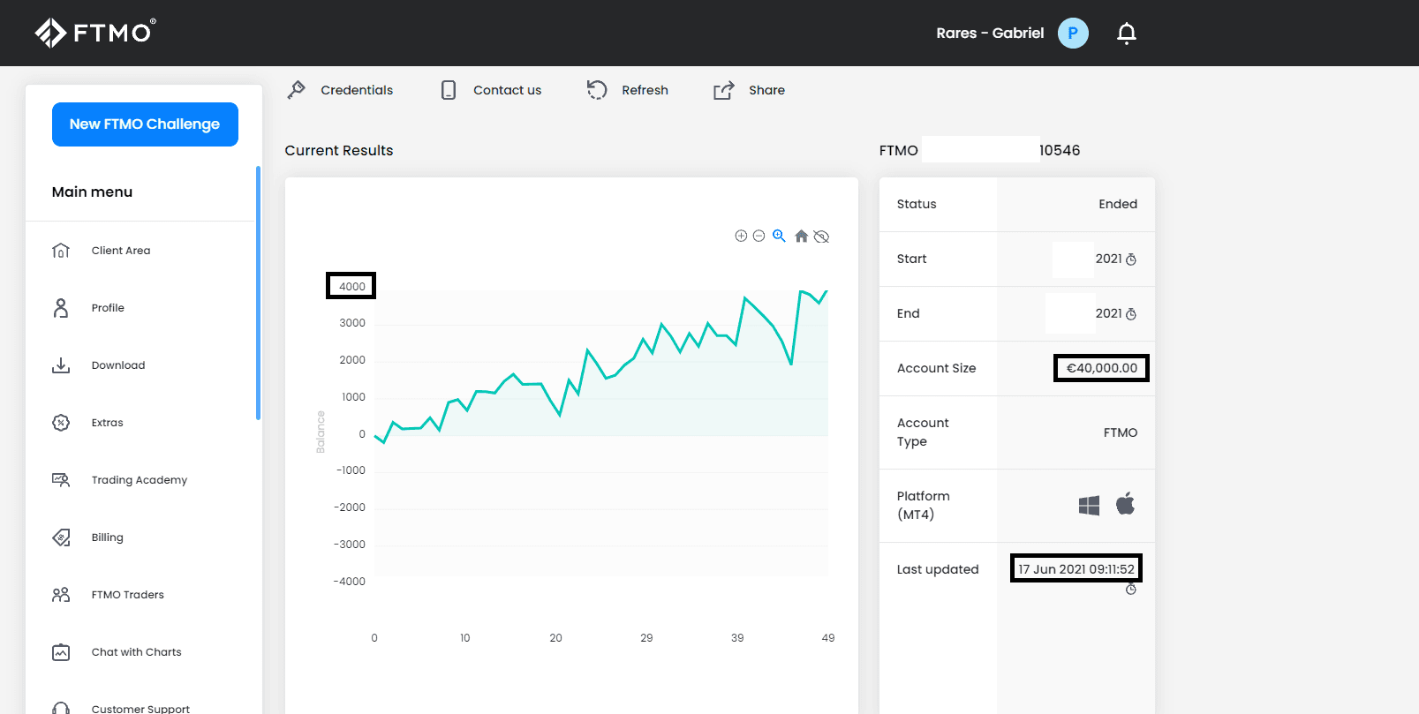Open Extras menu item
1419x714 pixels.
[x=108, y=423]
